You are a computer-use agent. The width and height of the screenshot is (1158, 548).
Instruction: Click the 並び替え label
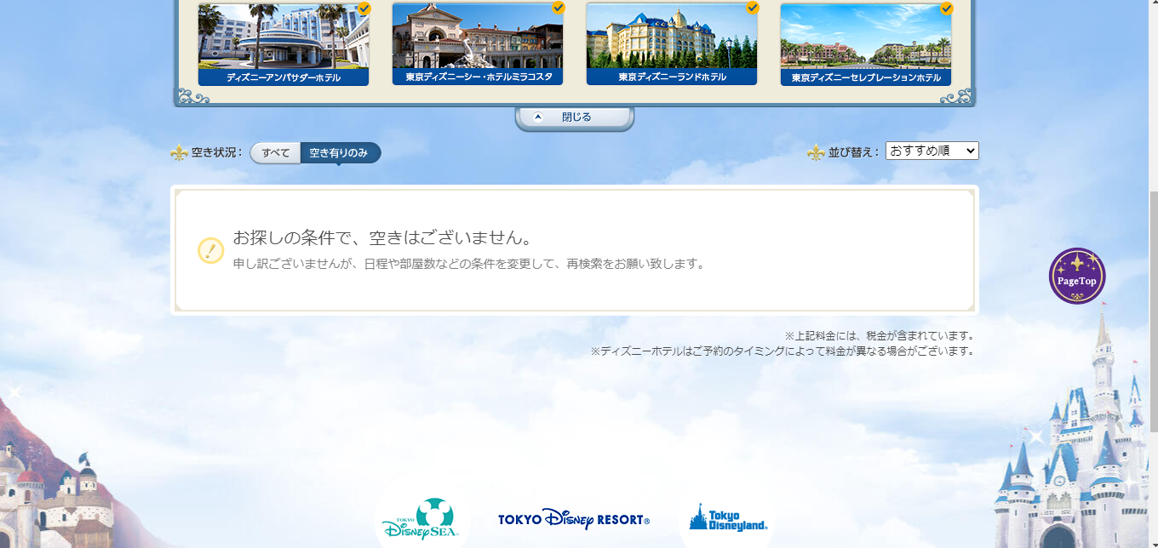coord(853,153)
